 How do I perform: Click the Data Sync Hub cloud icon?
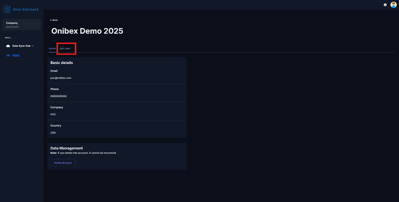point(8,46)
